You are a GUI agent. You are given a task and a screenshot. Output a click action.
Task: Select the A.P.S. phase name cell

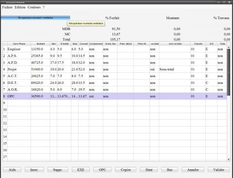pyautogui.click(x=19, y=56)
